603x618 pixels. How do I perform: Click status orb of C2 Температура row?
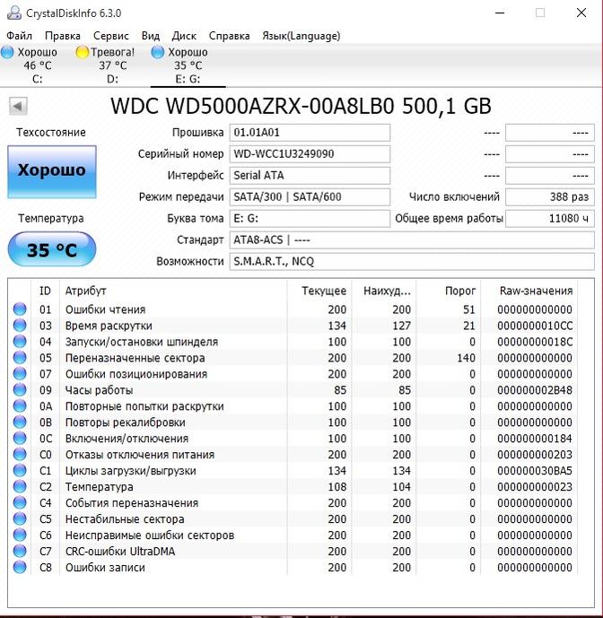tap(20, 486)
